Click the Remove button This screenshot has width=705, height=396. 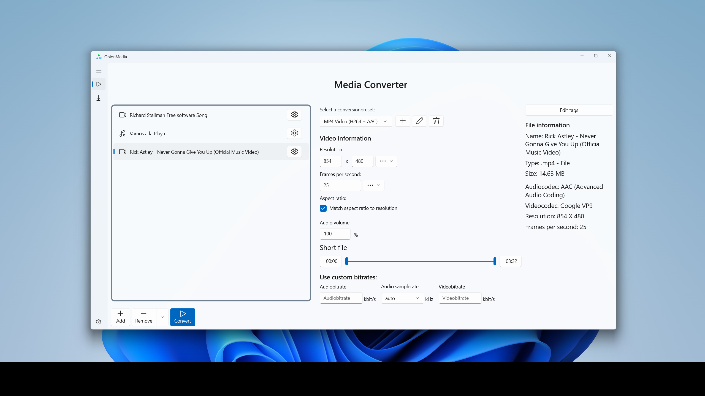click(x=144, y=317)
